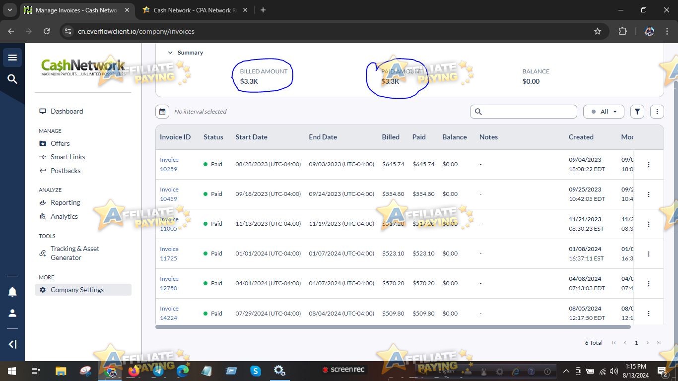This screenshot has height=381, width=678.
Task: Click the table's horizontal scrollbar
Action: (x=392, y=326)
